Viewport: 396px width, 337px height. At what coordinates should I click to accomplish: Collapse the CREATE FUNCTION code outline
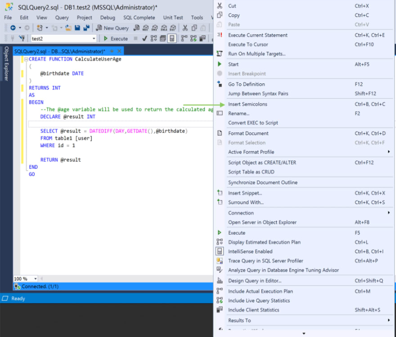click(x=26, y=59)
